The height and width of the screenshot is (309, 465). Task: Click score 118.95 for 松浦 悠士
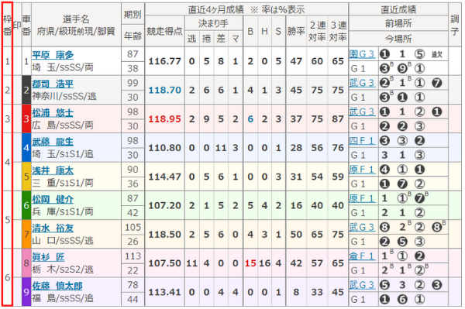[164, 119]
